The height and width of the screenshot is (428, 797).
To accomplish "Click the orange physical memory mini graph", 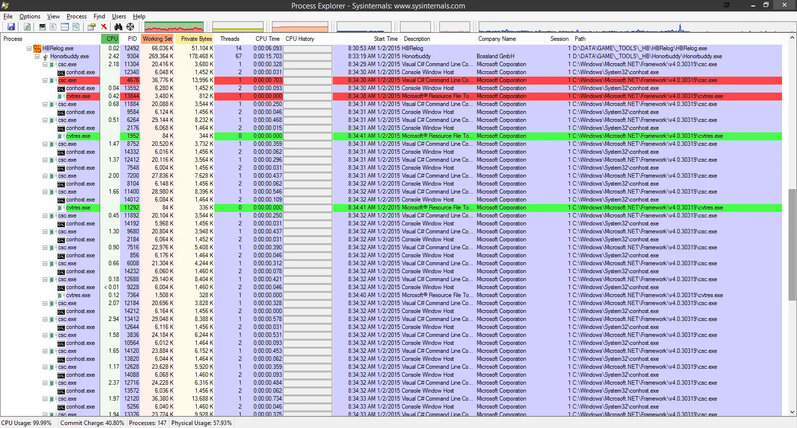I will (300, 27).
